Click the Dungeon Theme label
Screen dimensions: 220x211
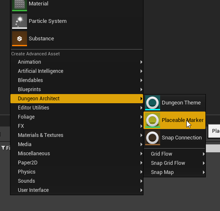pos(181,103)
